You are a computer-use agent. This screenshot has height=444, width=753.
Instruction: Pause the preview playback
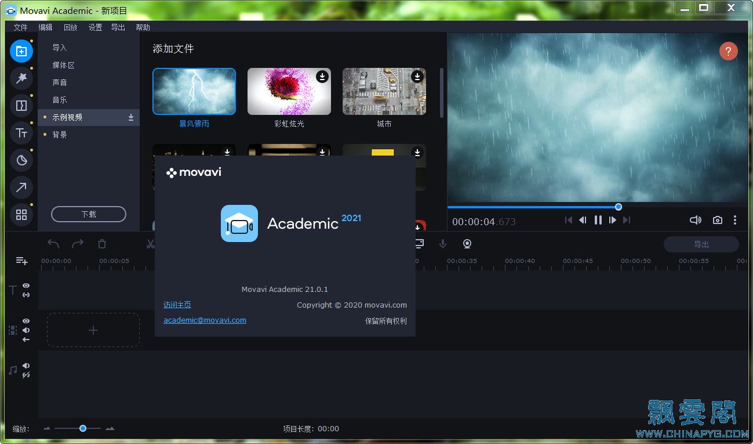coord(598,220)
